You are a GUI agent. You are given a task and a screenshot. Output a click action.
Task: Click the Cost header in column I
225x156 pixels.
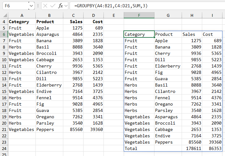point(212,34)
